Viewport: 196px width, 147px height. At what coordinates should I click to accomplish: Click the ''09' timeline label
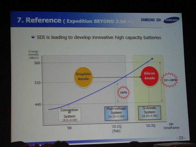click(x=69, y=128)
